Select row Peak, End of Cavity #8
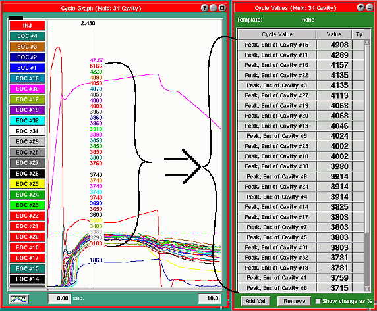The width and height of the screenshot is (377, 311). pos(301,288)
